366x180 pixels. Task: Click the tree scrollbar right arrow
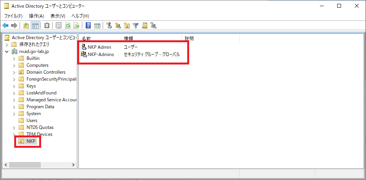[x=73, y=165]
